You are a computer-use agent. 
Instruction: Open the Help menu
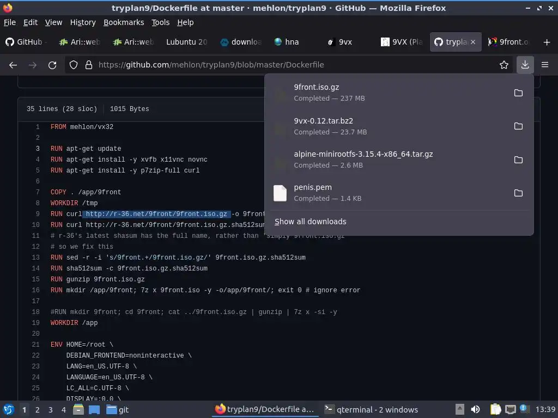tap(185, 22)
